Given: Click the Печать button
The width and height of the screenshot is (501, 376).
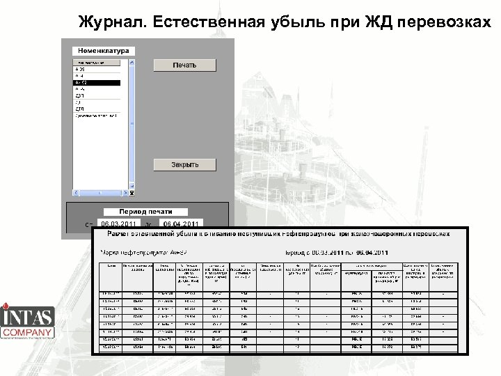Looking at the screenshot, I should coord(184,65).
